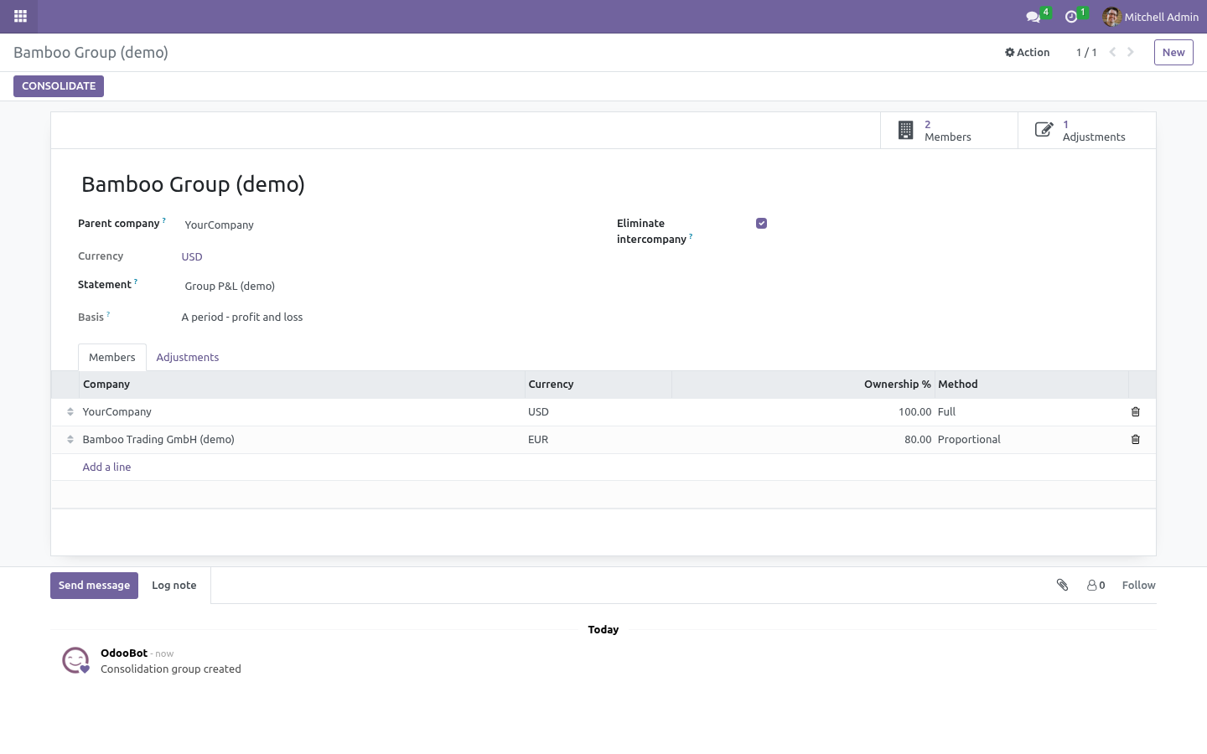Open the conversations messages icon
This screenshot has height=754, width=1207.
(1033, 17)
